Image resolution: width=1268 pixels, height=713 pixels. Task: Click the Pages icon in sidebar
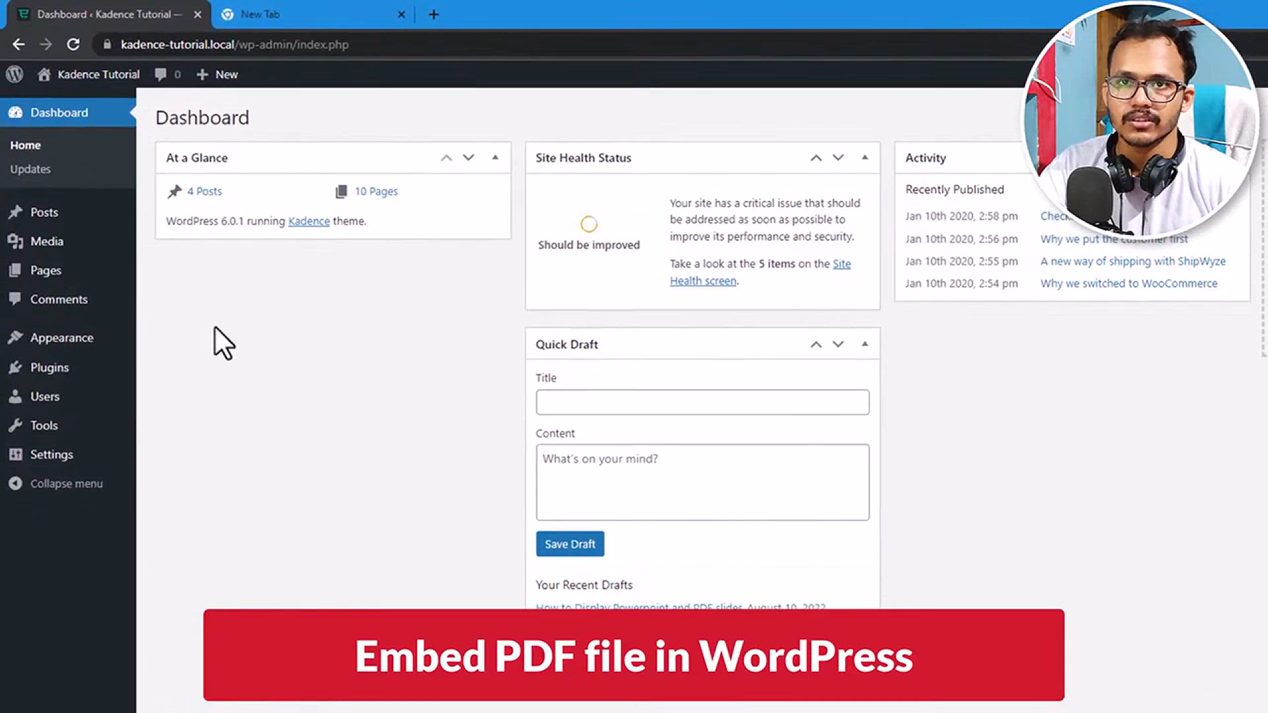coord(15,270)
